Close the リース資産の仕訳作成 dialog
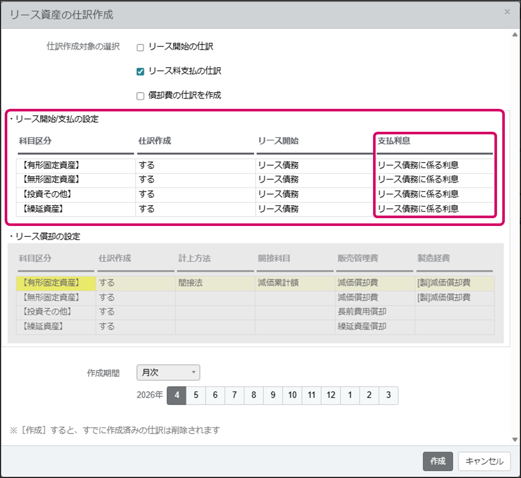The width and height of the screenshot is (521, 478). point(507,11)
